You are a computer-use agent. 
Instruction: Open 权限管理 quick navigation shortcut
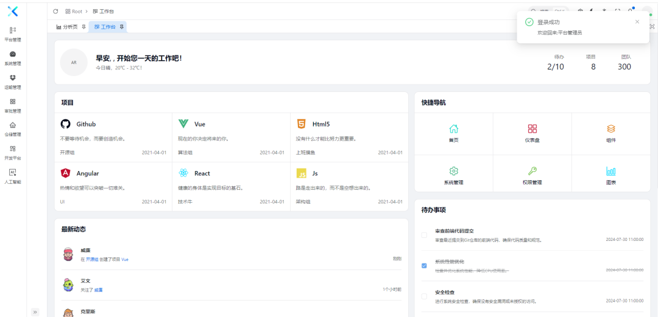pos(532,175)
